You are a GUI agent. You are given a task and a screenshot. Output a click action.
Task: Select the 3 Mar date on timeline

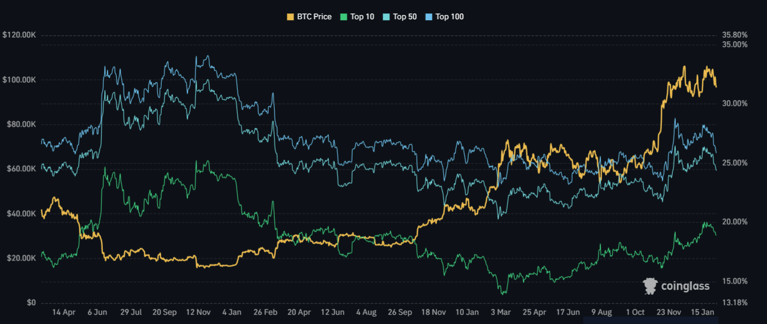pyautogui.click(x=501, y=312)
